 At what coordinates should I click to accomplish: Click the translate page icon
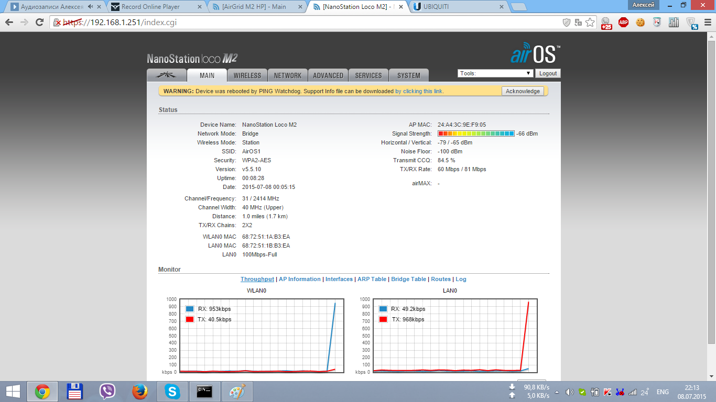578,23
